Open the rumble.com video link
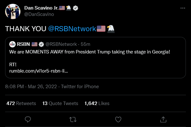 39,71
